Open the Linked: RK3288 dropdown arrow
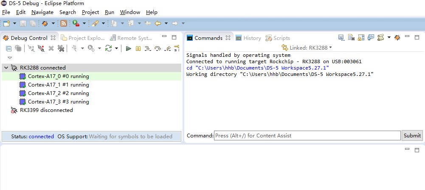This screenshot has height=190, width=425. coord(330,47)
